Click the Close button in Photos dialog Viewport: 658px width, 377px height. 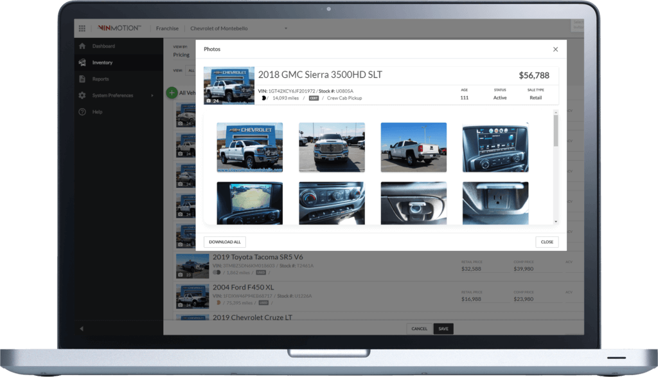[x=547, y=242]
